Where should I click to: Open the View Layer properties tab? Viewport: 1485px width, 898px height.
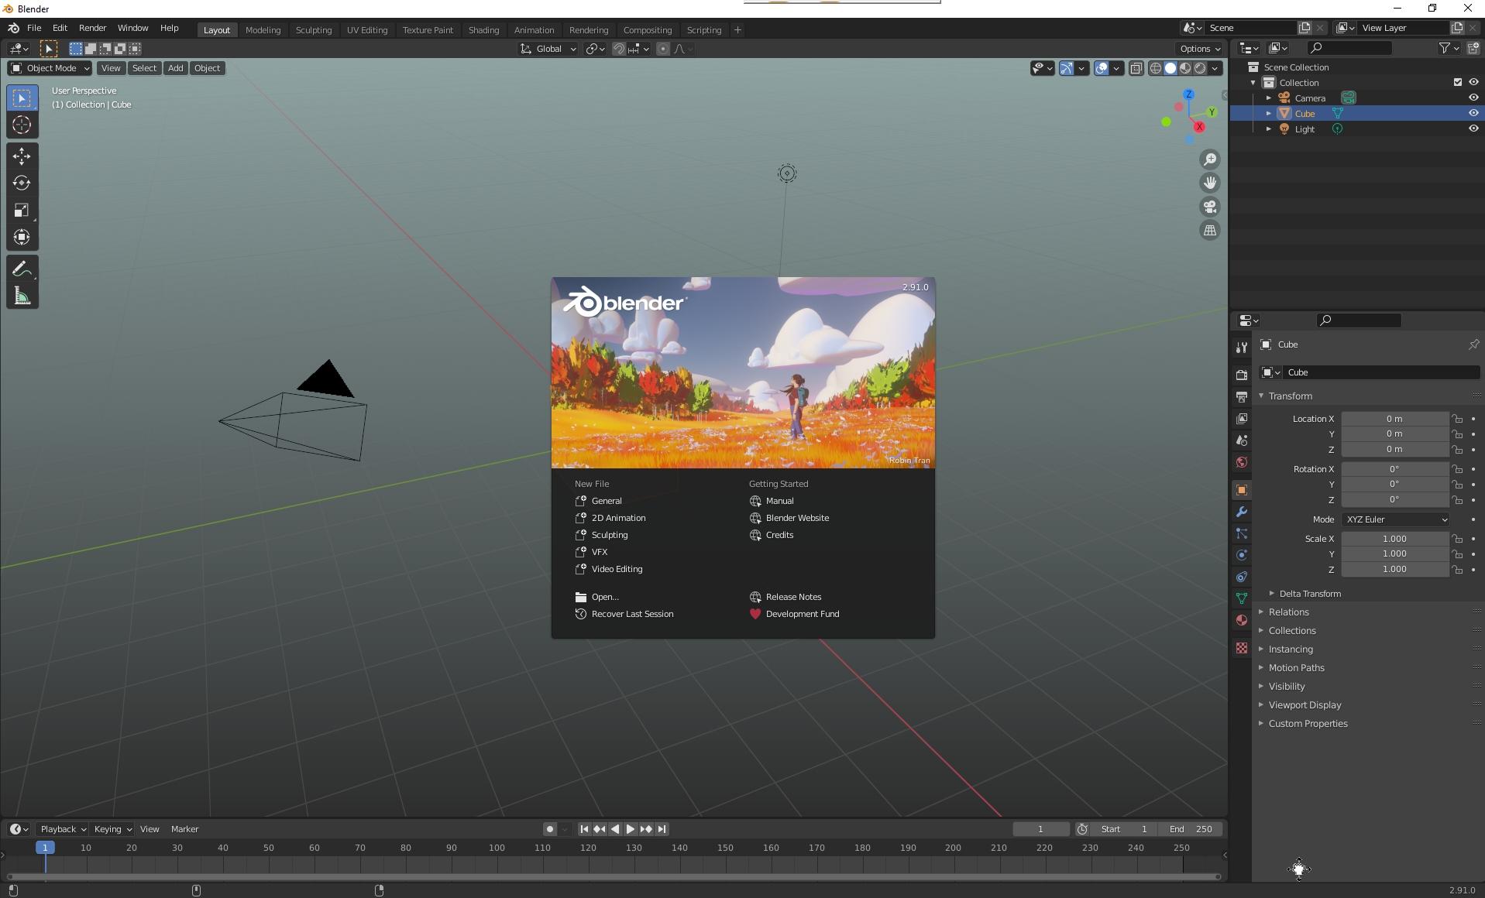(1241, 419)
